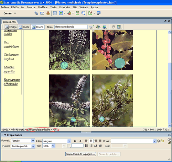The width and height of the screenshot is (172, 162).
Task: Open the File Management icon menu
Action: click(98, 27)
